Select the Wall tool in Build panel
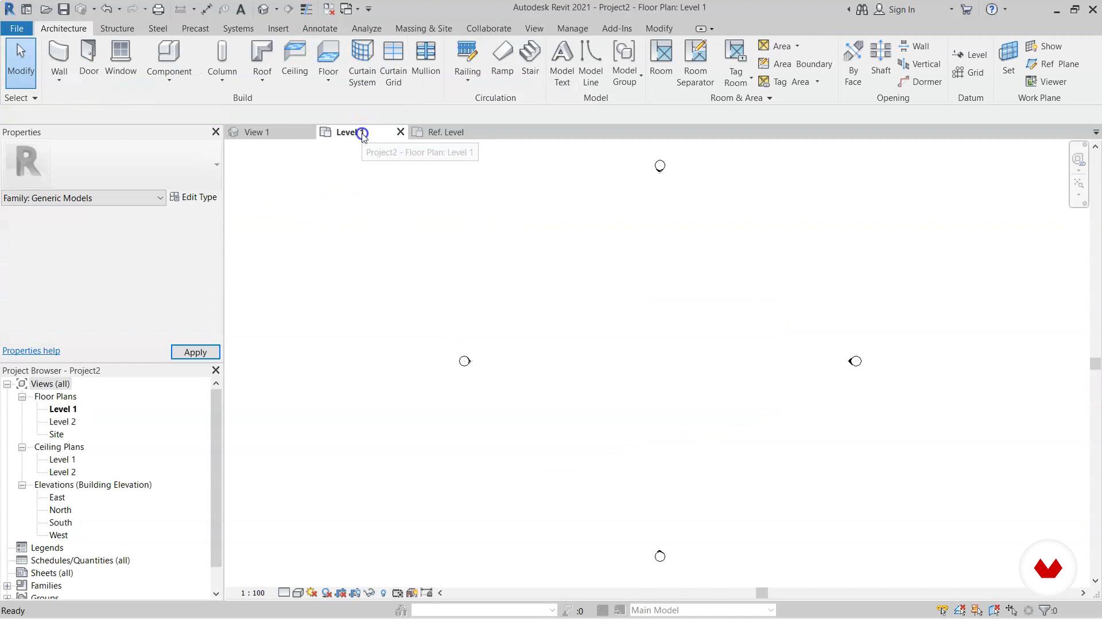Screen dimensions: 1102x619 point(59,59)
